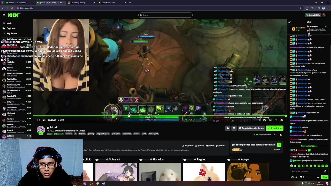Pick the first quick emote above the message box
Viewport: 331px width, 186px height.
(291, 166)
